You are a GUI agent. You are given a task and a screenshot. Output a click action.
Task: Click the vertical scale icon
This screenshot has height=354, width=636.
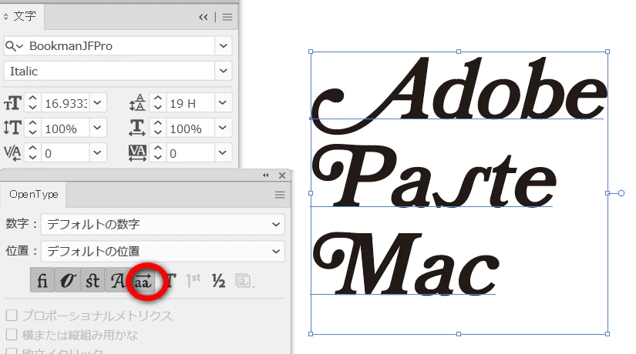pos(12,128)
